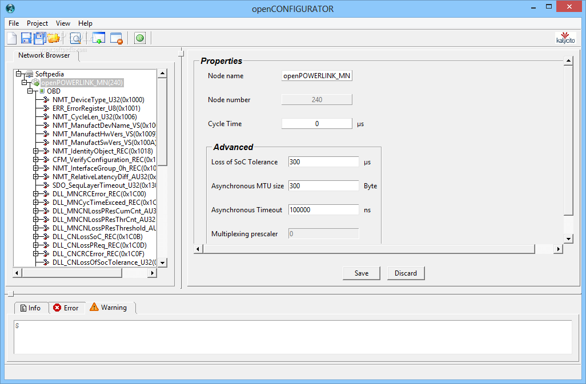The width and height of the screenshot is (586, 384).
Task: Switch to the Info tab
Action: click(31, 308)
